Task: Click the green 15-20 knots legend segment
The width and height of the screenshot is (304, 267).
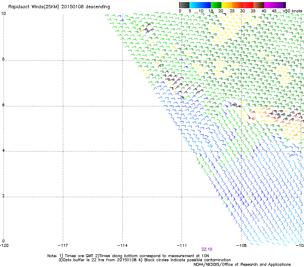Action: point(216,5)
